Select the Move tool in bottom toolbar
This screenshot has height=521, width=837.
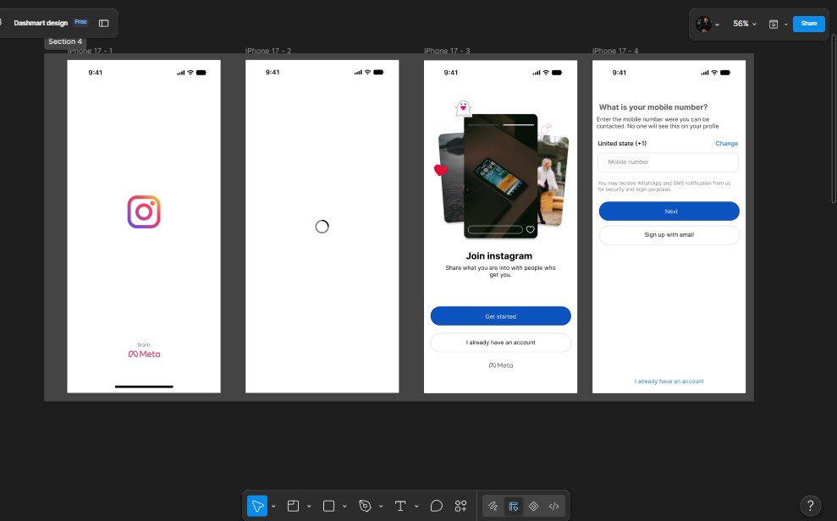[x=257, y=506]
